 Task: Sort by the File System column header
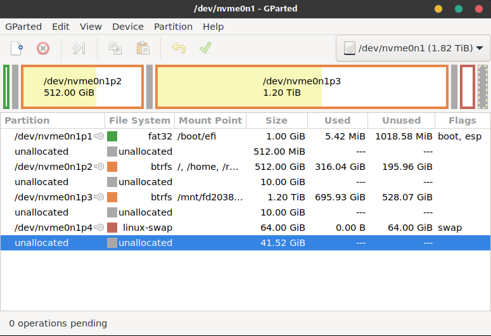139,120
